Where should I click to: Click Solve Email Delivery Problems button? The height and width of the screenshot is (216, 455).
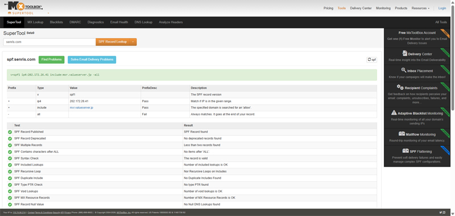tap(92, 60)
